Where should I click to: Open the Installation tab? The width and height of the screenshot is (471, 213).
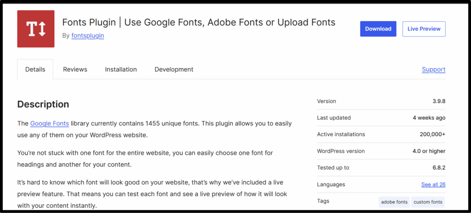121,69
